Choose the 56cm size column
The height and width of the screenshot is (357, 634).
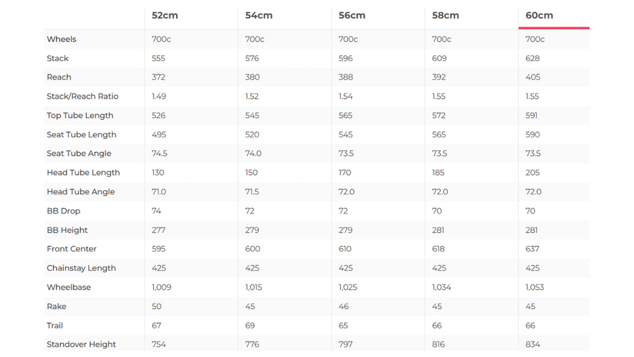(351, 16)
